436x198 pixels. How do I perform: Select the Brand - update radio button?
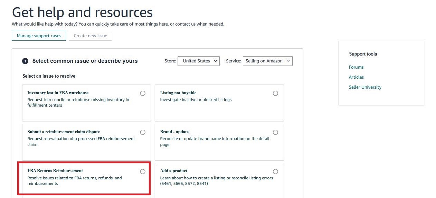click(275, 132)
